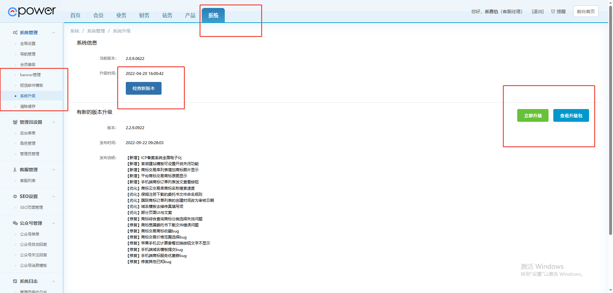Collapse the 管理员设置 section chevron
613x293 pixels.
(x=54, y=122)
